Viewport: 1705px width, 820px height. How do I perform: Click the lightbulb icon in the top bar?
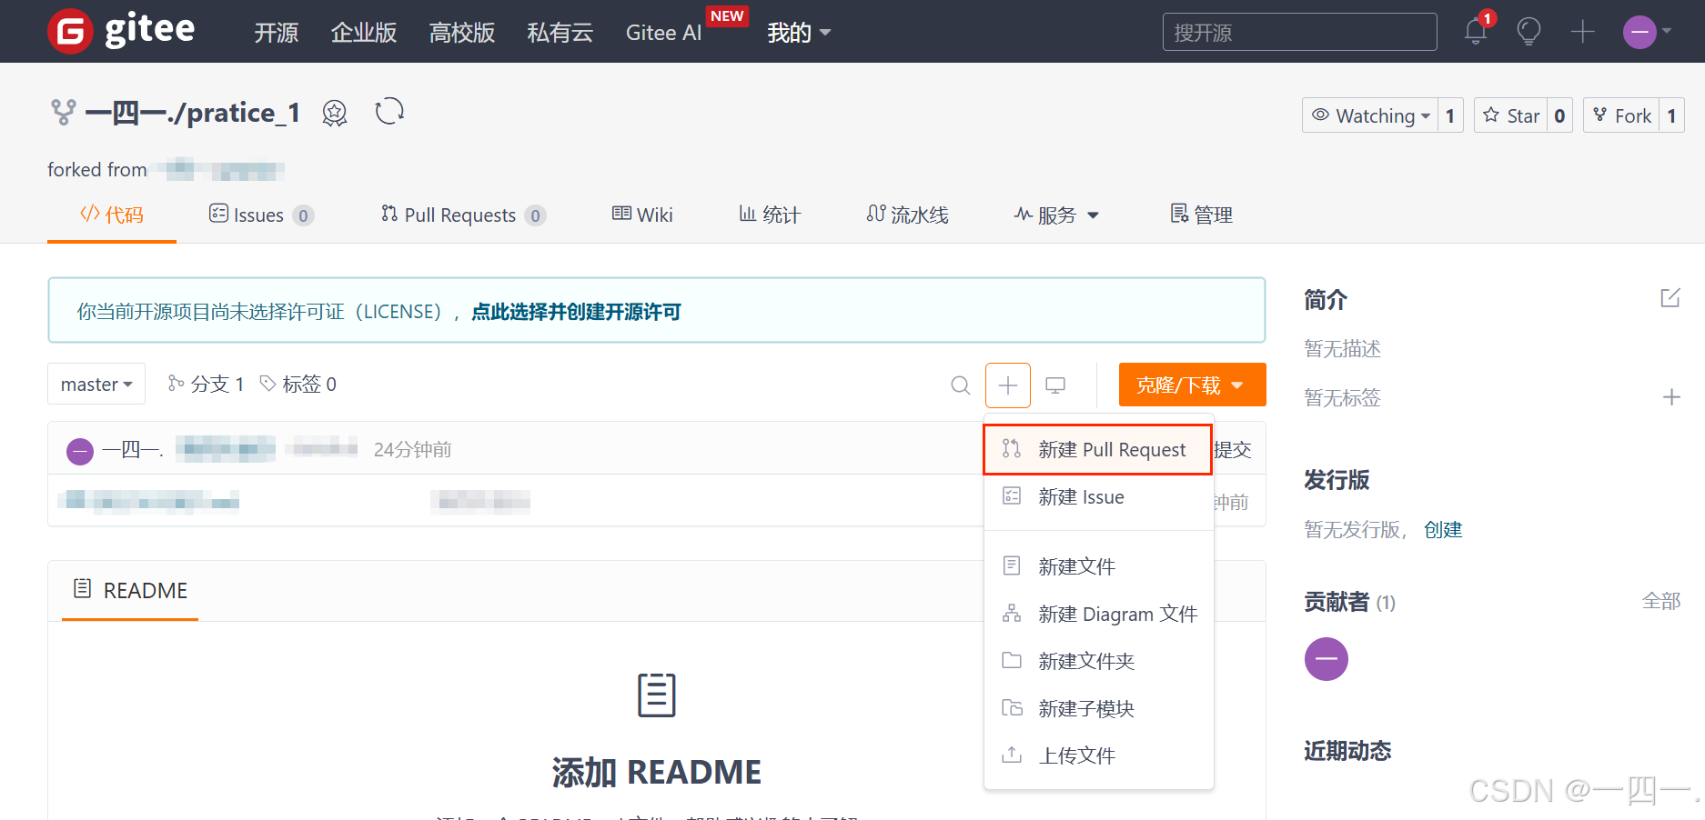point(1528,30)
